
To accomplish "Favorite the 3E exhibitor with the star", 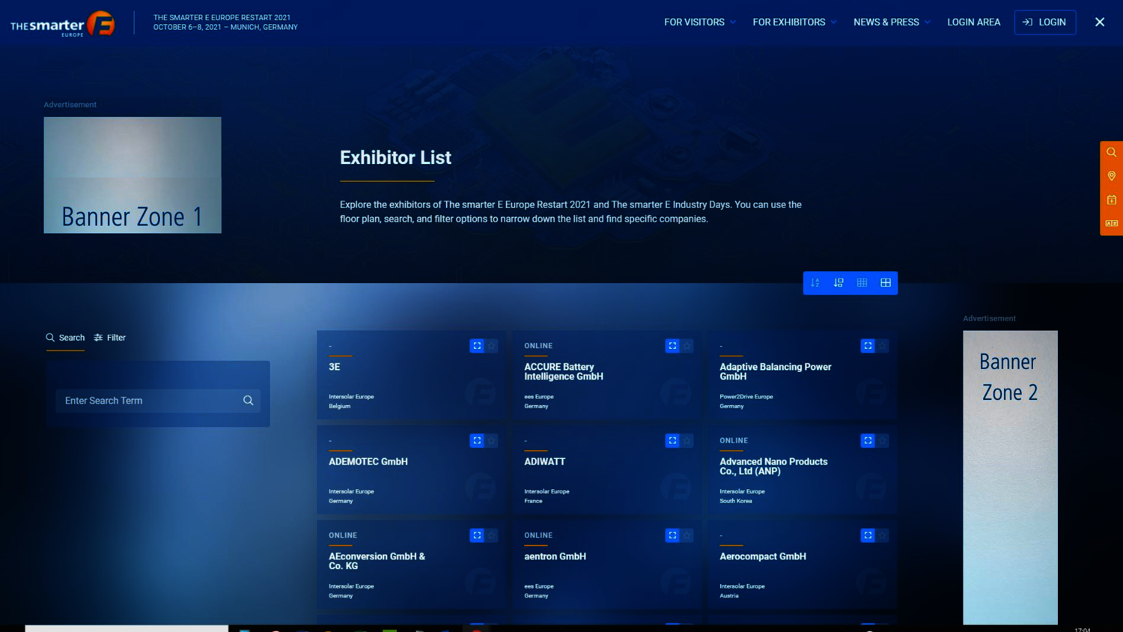I will click(x=492, y=346).
